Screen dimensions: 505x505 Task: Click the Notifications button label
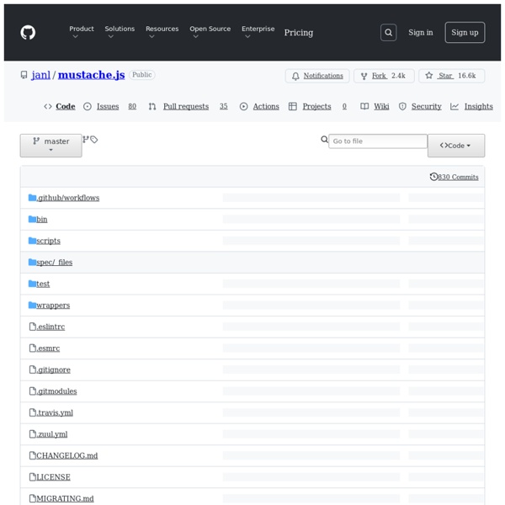click(323, 76)
